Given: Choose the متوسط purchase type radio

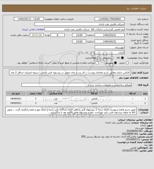Looking at the screenshot, I should click(x=115, y=63).
